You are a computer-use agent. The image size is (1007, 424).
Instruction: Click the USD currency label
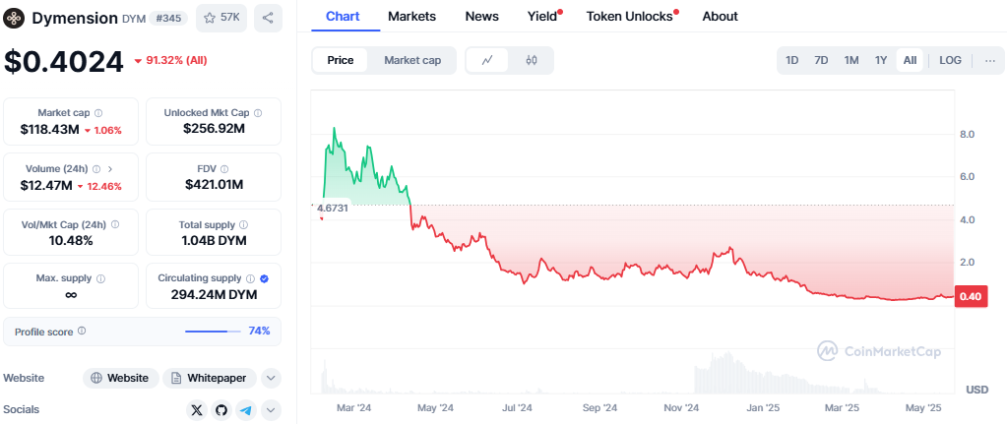[x=976, y=390]
